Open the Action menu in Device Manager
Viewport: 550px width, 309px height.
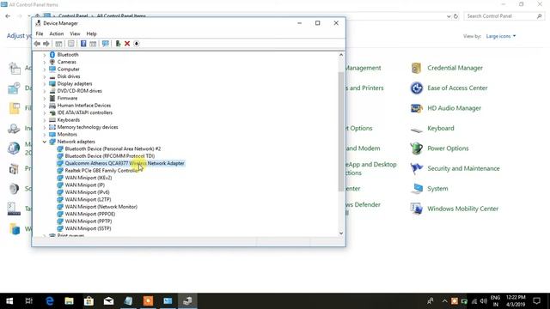click(x=57, y=33)
